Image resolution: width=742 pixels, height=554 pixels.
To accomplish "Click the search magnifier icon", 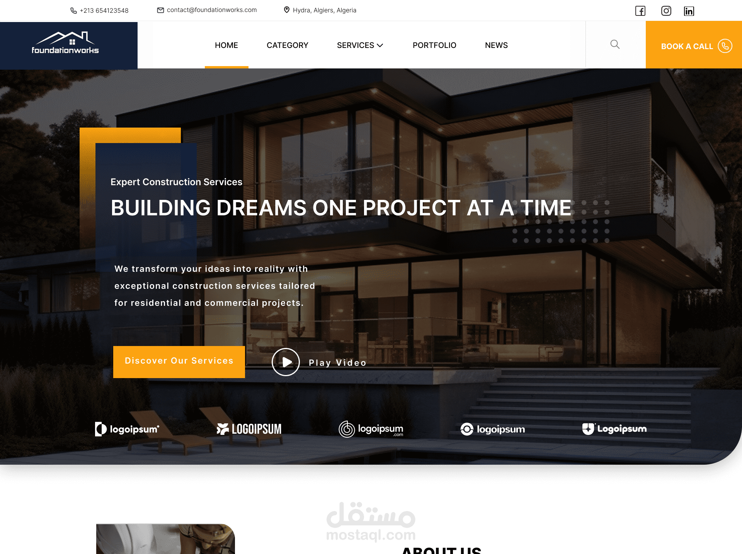I will [x=615, y=44].
